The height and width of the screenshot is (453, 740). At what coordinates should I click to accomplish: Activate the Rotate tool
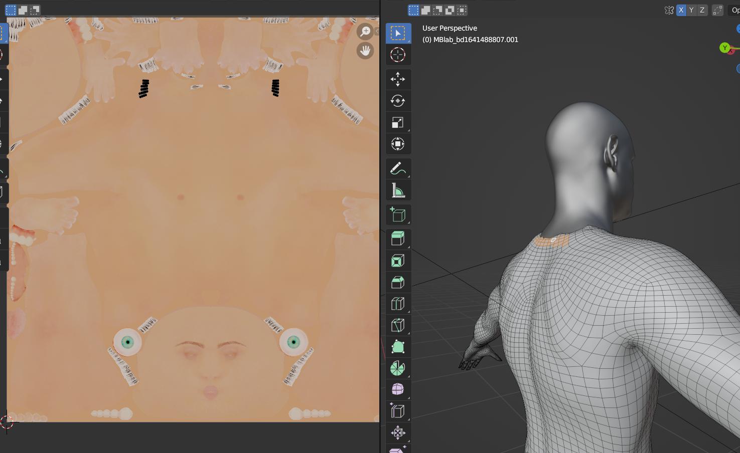[x=398, y=101]
